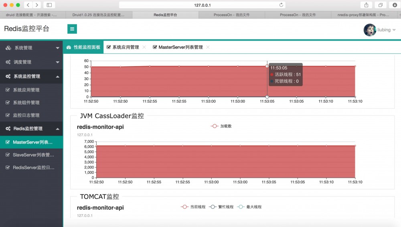The image size is (401, 227).
Task: Click Redis监控平台 logo title
Action: [x=26, y=28]
